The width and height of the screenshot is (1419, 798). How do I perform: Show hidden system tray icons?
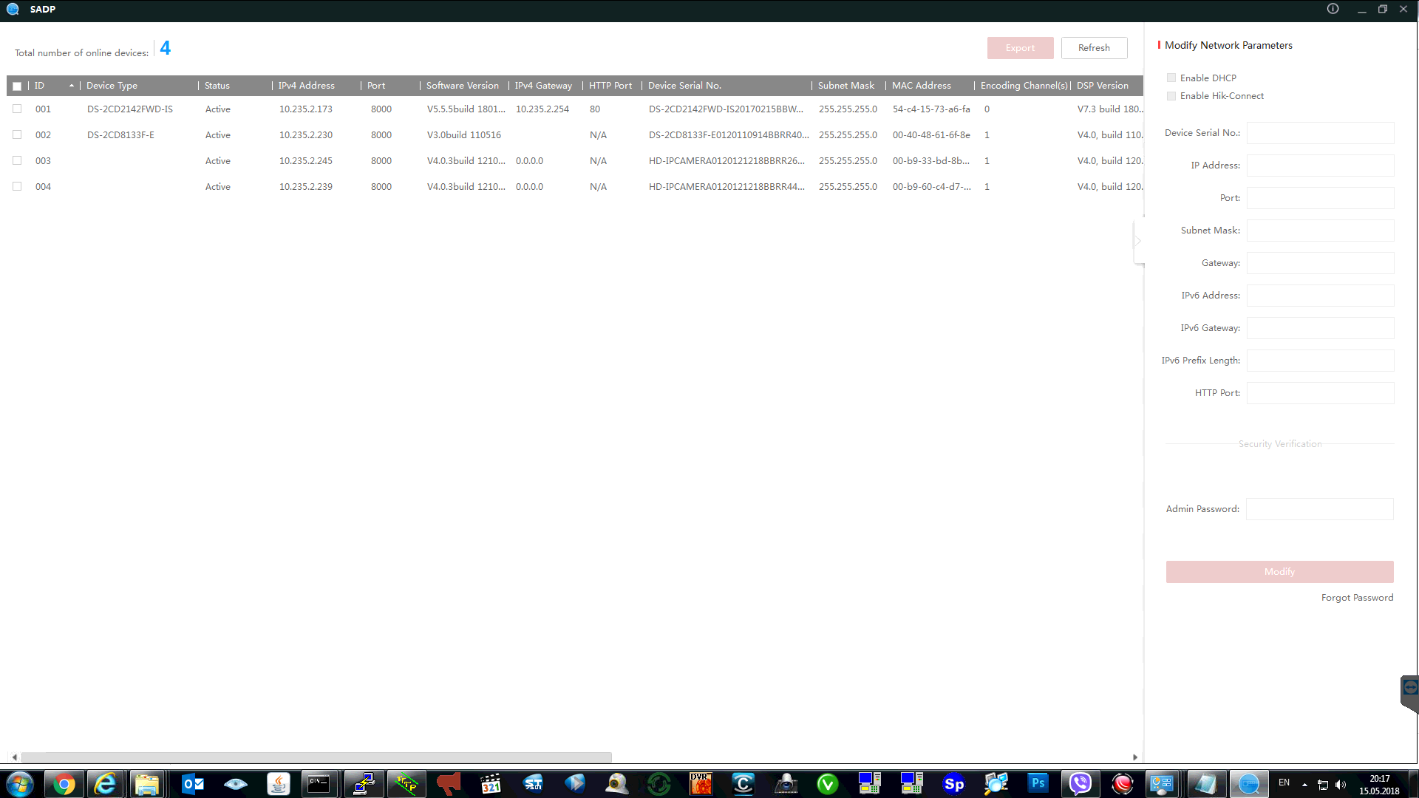(x=1304, y=785)
